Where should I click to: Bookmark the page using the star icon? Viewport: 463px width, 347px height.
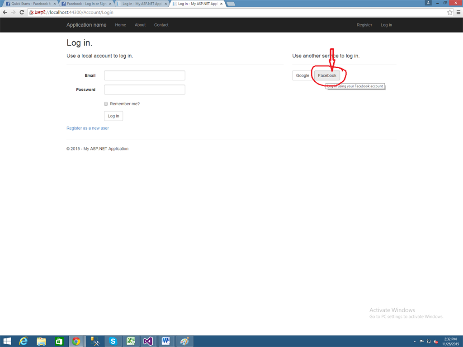click(x=449, y=12)
